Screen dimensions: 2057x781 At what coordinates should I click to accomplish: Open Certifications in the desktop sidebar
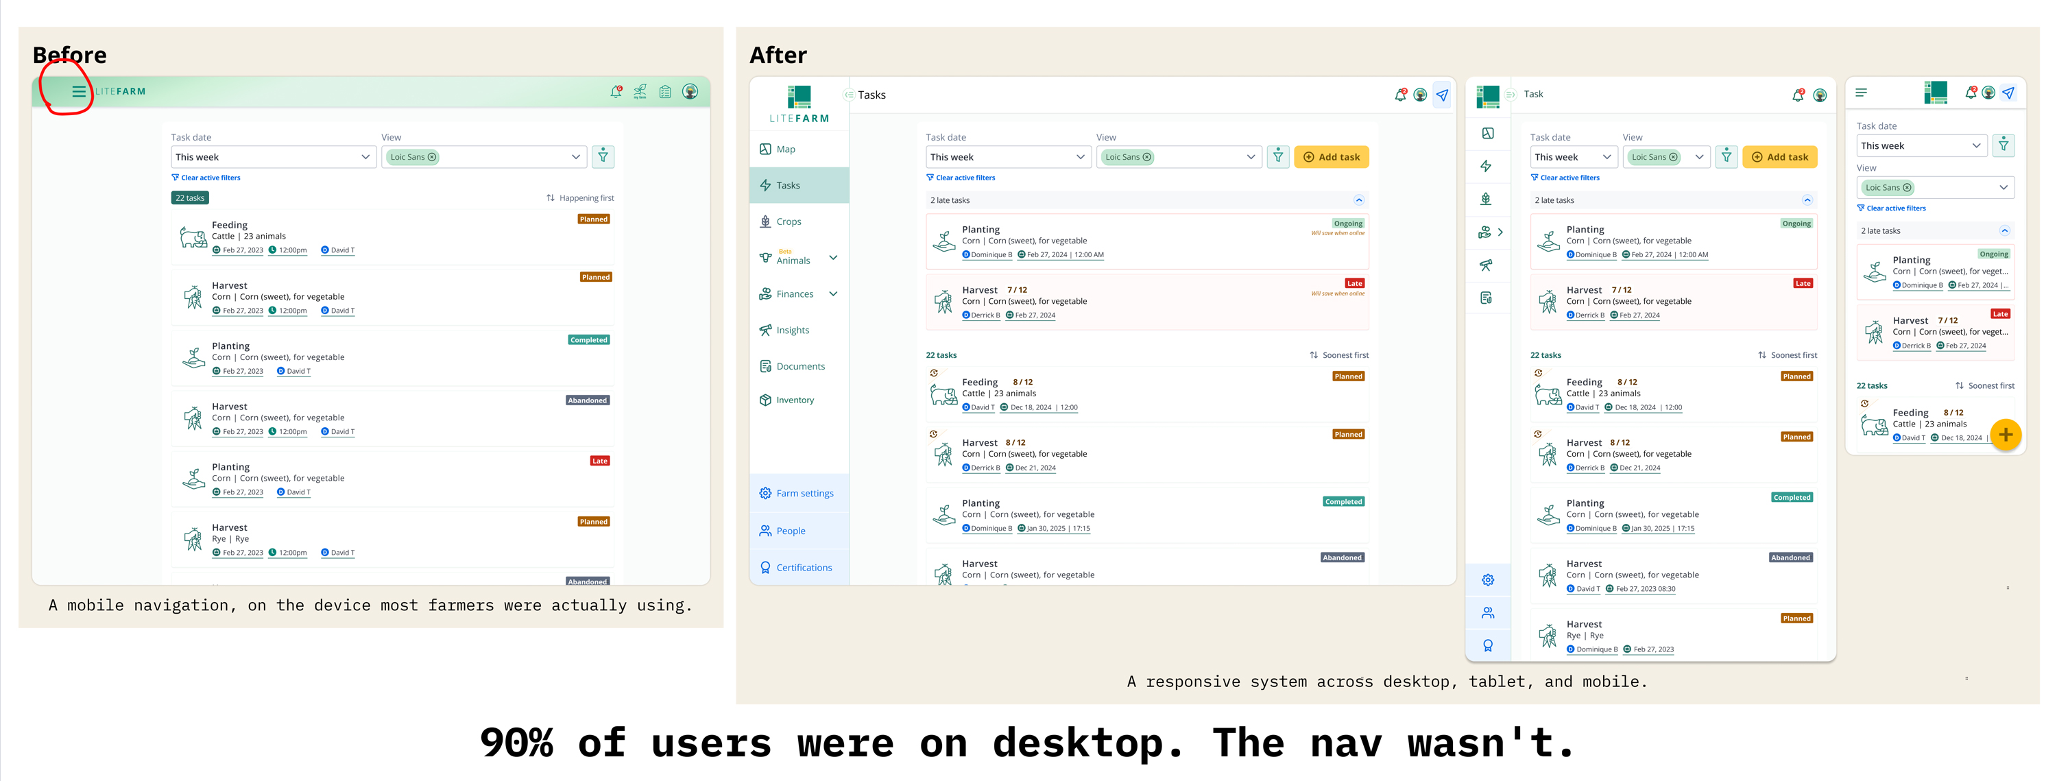click(799, 568)
